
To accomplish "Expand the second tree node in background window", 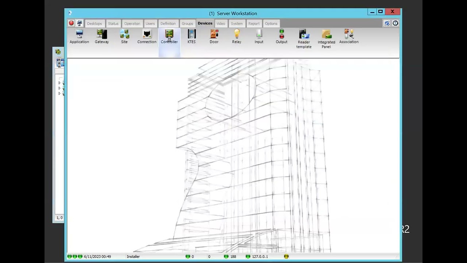I will (59, 88).
